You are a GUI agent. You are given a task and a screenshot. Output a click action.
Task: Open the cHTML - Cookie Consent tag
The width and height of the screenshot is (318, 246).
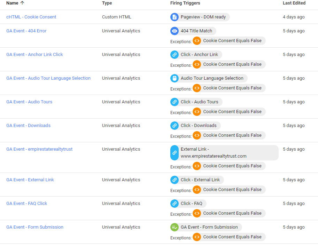[31, 17]
